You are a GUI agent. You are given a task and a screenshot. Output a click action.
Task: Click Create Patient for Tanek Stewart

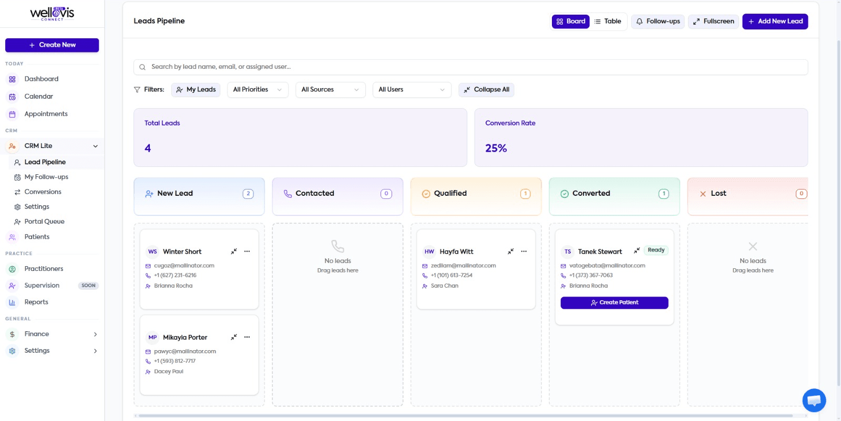pos(614,303)
